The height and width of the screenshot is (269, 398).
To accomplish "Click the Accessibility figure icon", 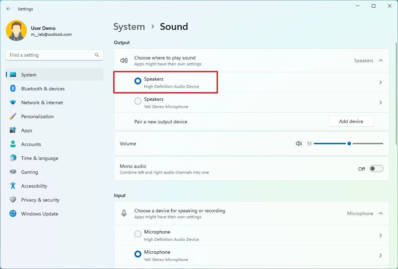I will tap(13, 186).
